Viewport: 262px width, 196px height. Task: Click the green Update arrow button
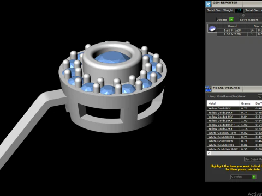(x=231, y=20)
